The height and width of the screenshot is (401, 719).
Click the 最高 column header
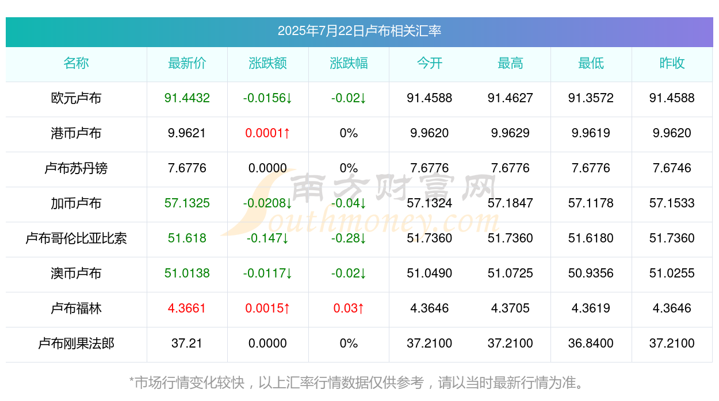(x=510, y=63)
